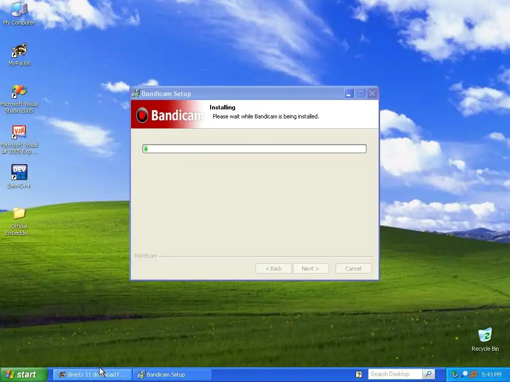Switch to directx 11 download taskbar window
This screenshot has width=510, height=382.
[92, 375]
